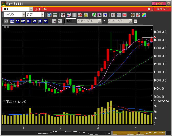This screenshot has height=136, width=172.
Task: Click the magnifying glass zoom icon
Action: pos(50,15)
